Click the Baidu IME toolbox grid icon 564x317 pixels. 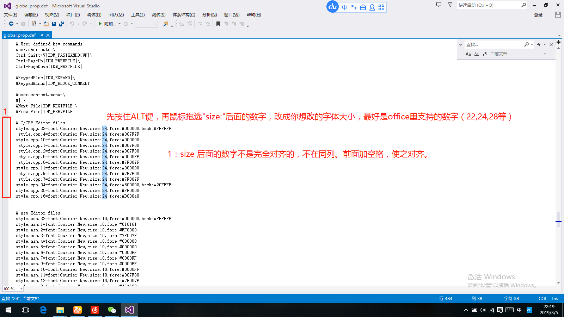381,7
